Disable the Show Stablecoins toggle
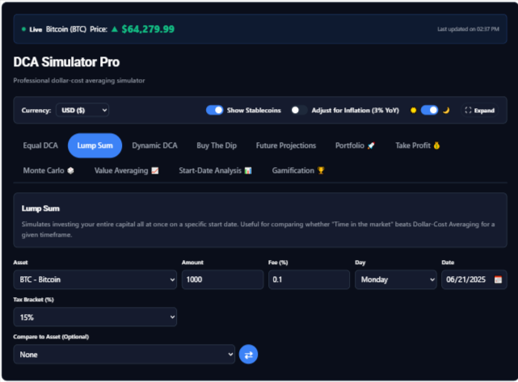This screenshot has height=382, width=518. pyautogui.click(x=215, y=111)
